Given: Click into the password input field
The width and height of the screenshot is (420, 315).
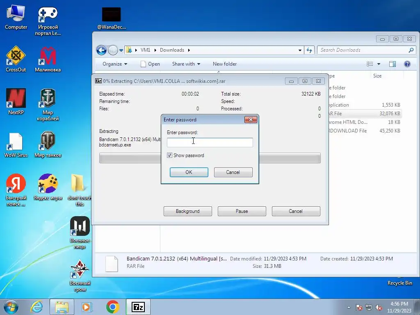Looking at the screenshot, I should [210, 142].
